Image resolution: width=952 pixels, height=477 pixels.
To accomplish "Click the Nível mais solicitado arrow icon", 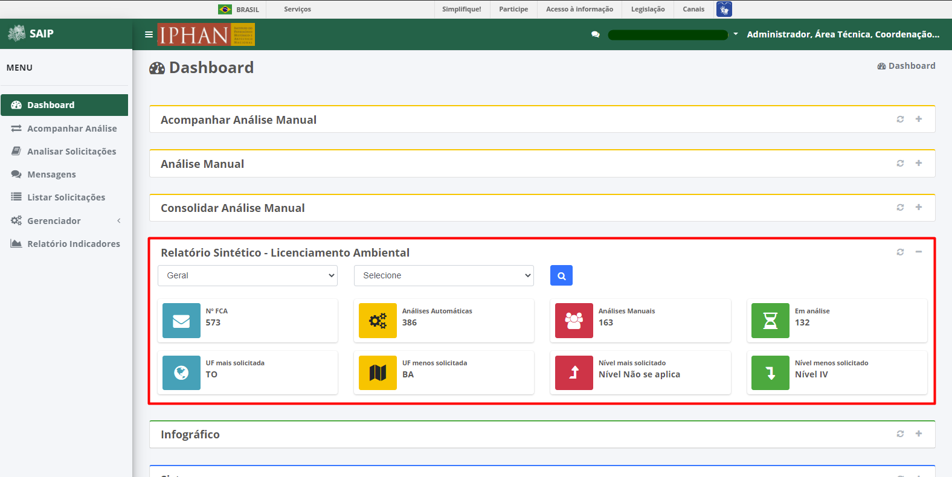I will click(x=574, y=373).
